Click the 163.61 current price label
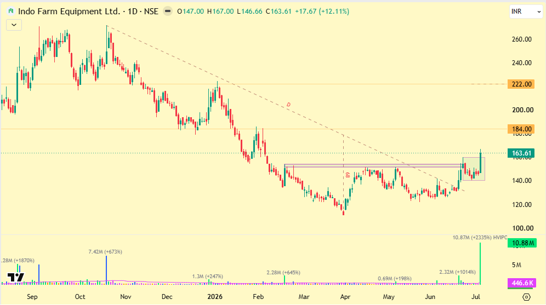The height and width of the screenshot is (305, 546). click(x=521, y=153)
